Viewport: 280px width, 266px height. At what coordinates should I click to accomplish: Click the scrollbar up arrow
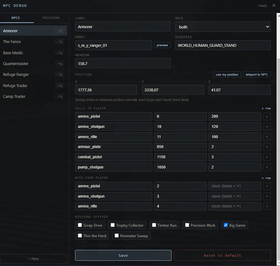coord(279,16)
